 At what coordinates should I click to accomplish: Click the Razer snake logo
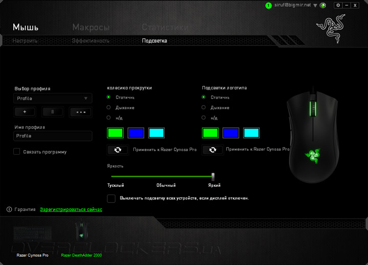(x=331, y=29)
